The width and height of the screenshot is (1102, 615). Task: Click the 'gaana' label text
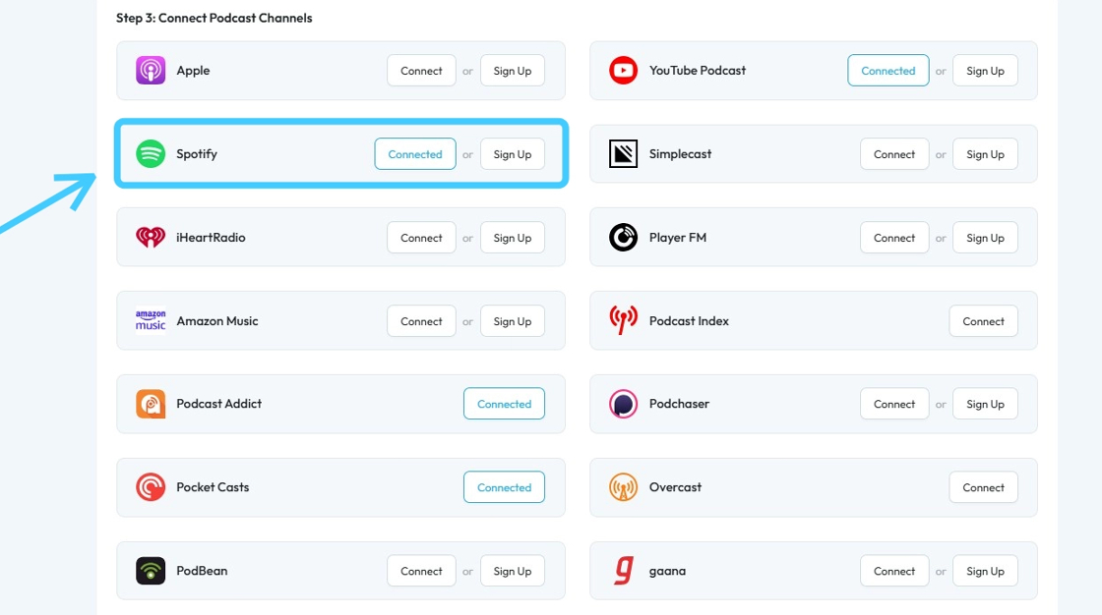(x=668, y=571)
